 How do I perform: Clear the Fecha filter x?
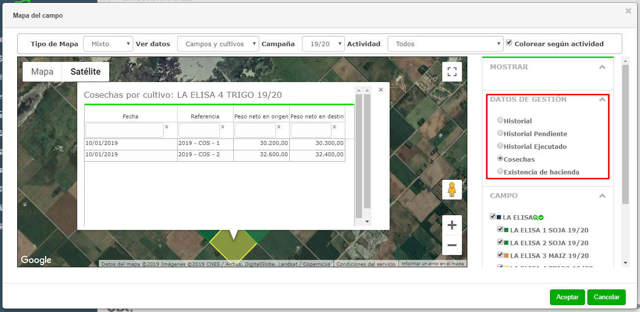(x=166, y=127)
